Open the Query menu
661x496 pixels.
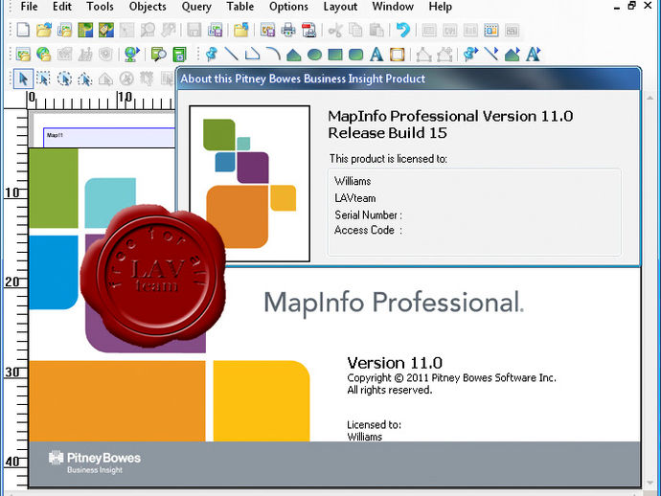click(x=196, y=7)
